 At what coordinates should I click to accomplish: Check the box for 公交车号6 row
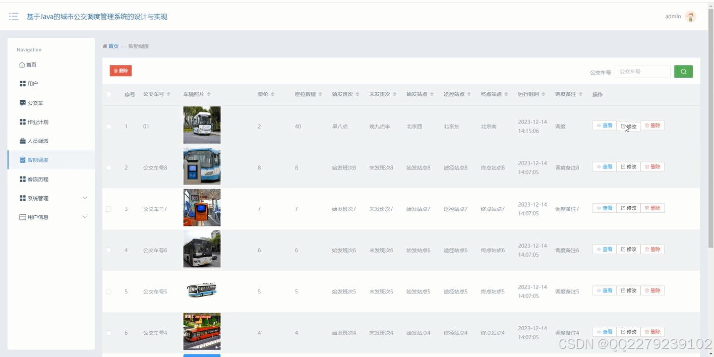tap(108, 251)
